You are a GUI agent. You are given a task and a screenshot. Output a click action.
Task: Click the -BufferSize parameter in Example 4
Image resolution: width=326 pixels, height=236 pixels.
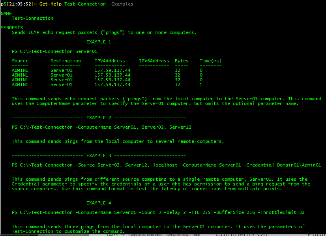point(229,212)
